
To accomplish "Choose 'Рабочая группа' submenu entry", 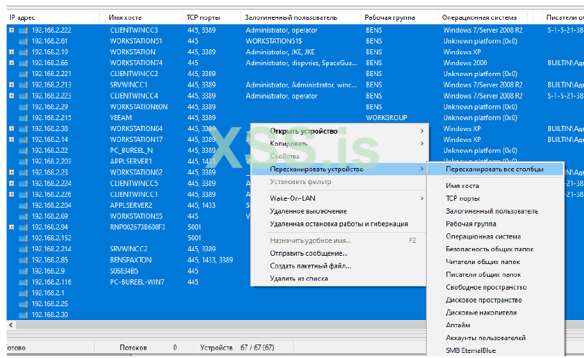I will pyautogui.click(x=495, y=224).
